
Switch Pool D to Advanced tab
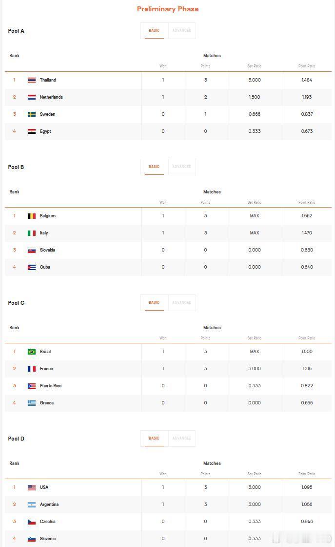(x=182, y=438)
